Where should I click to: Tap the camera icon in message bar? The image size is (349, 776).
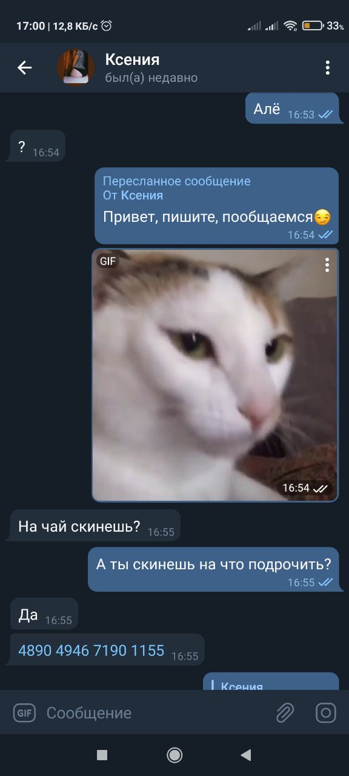coord(326,713)
